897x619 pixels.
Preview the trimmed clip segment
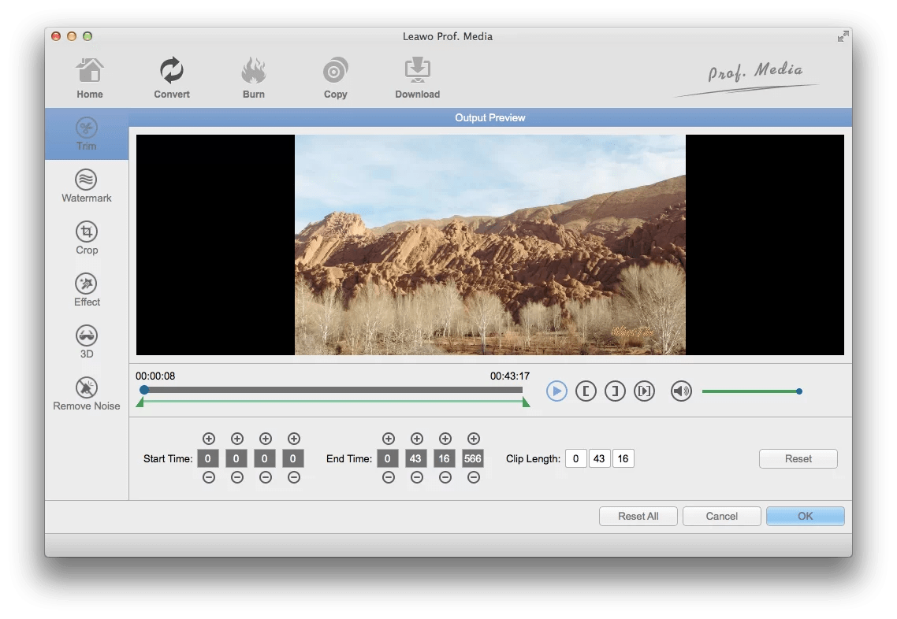tap(644, 391)
